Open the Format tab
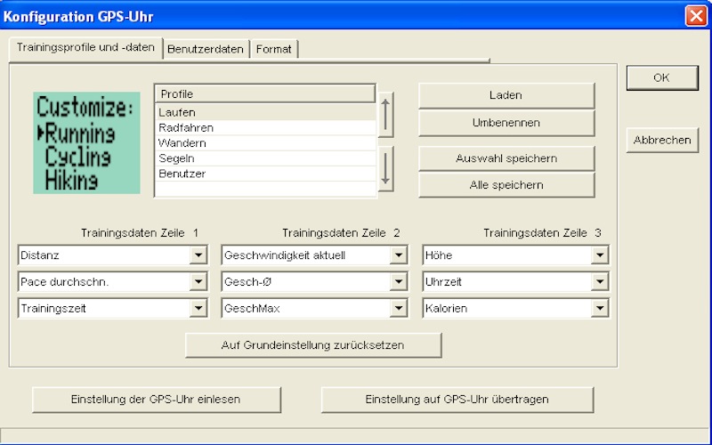This screenshot has width=712, height=445. 273,49
